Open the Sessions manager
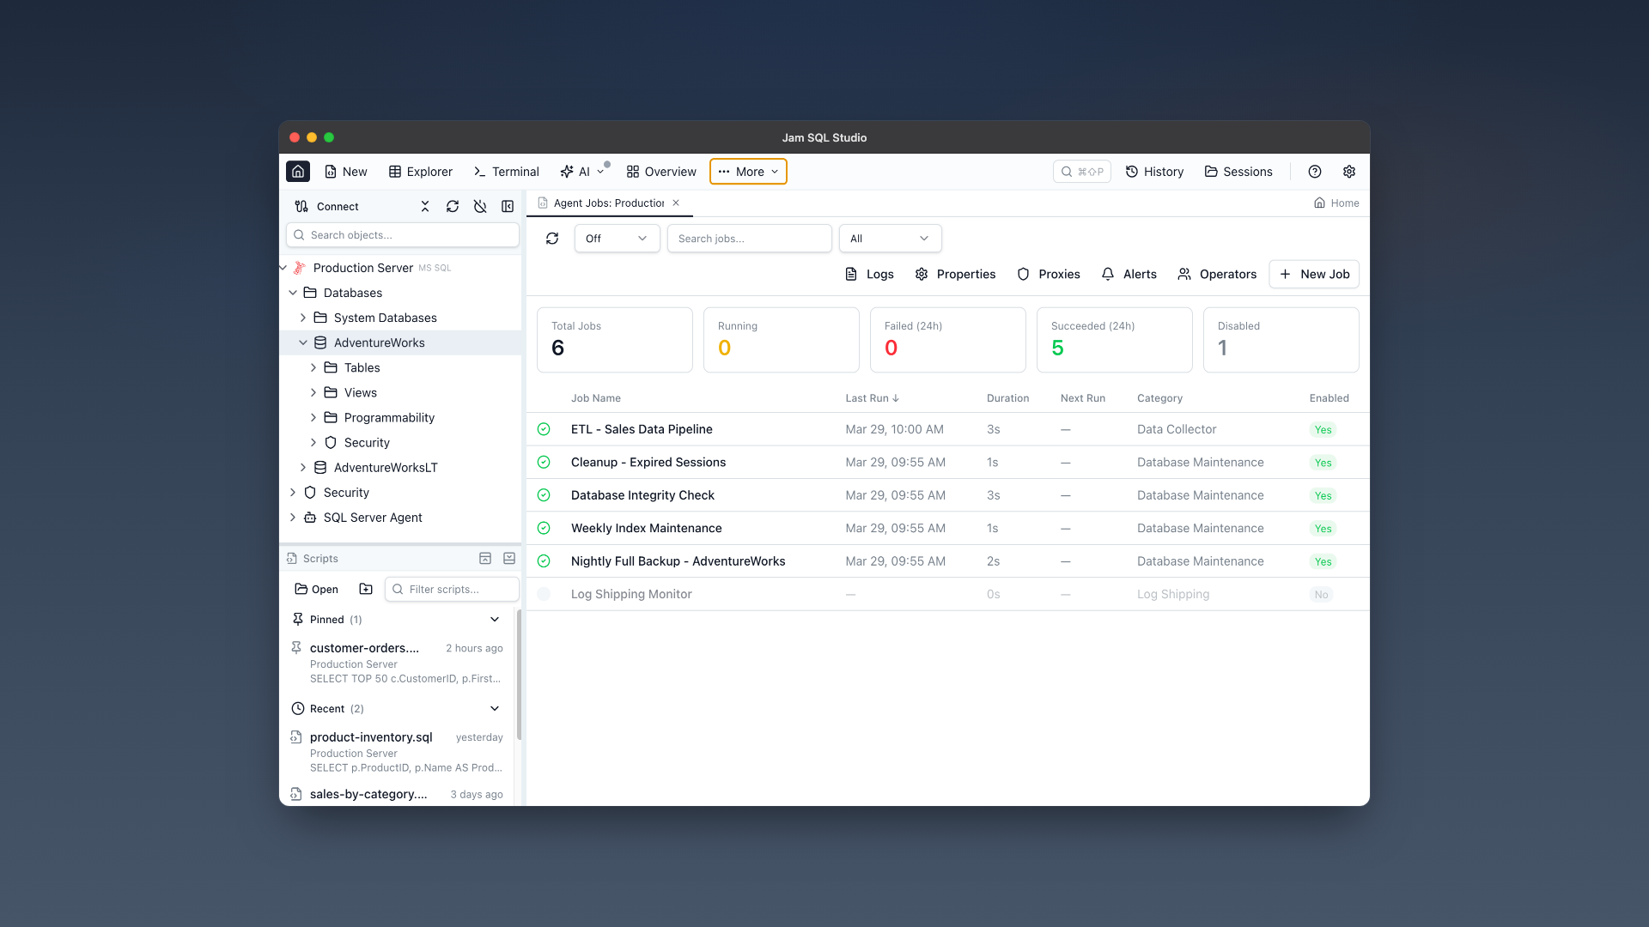Image resolution: width=1649 pixels, height=927 pixels. coord(1237,171)
